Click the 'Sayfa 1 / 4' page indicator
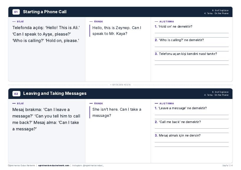Image resolution: width=241 pixels, height=170 pixels. click(x=227, y=166)
